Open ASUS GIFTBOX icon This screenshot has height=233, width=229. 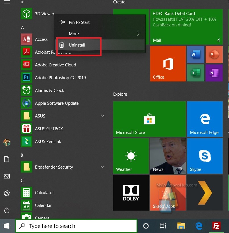point(26,129)
